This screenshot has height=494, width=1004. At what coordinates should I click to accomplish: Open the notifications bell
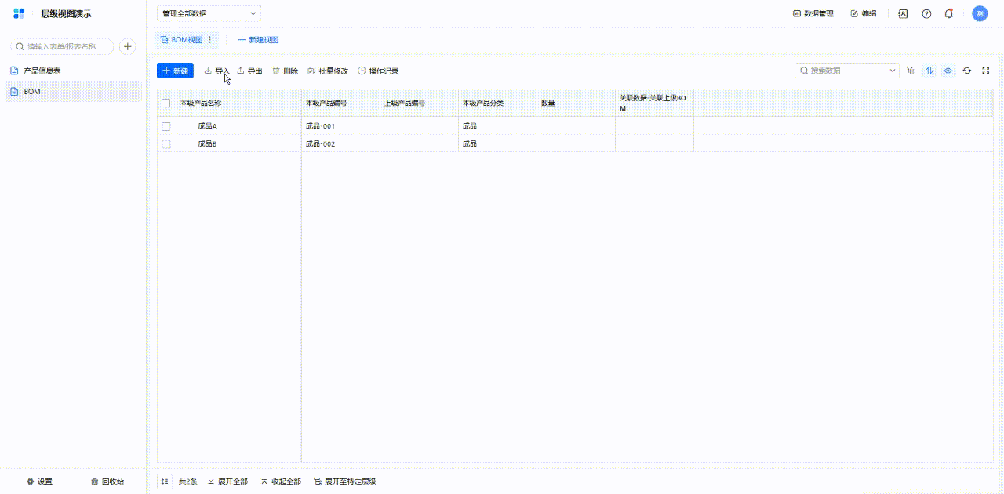pos(949,13)
